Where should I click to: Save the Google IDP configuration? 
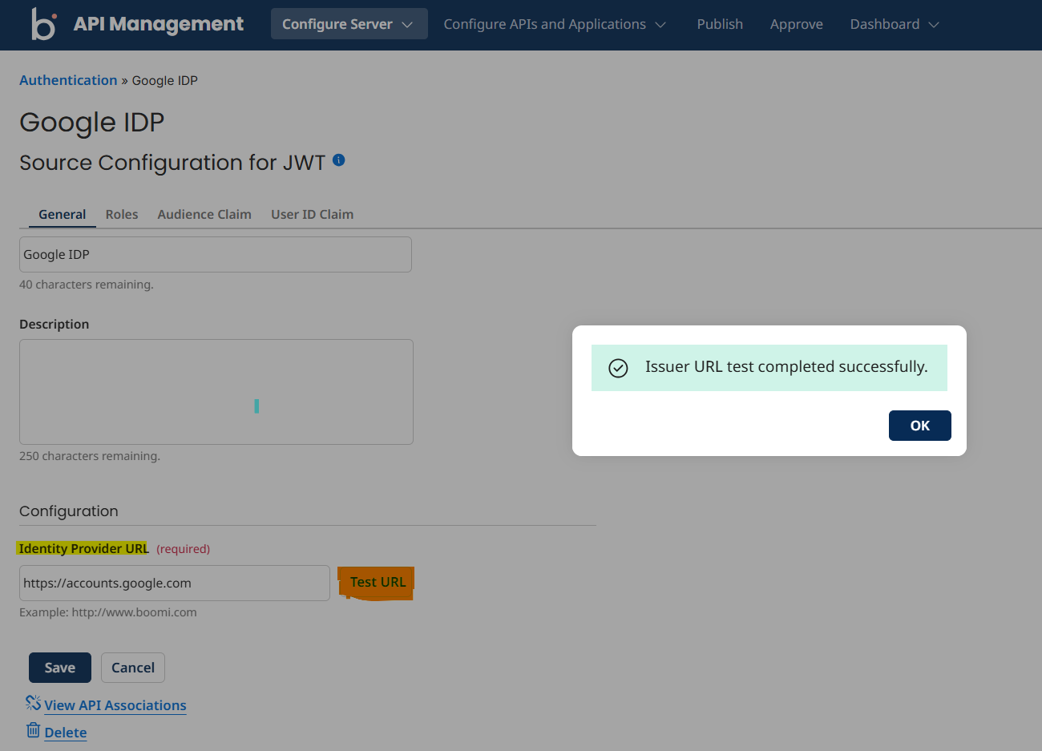[59, 667]
